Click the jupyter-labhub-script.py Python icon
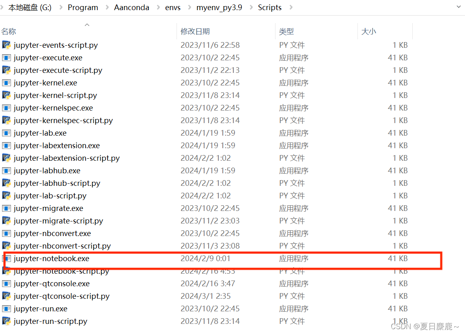 click(x=6, y=183)
